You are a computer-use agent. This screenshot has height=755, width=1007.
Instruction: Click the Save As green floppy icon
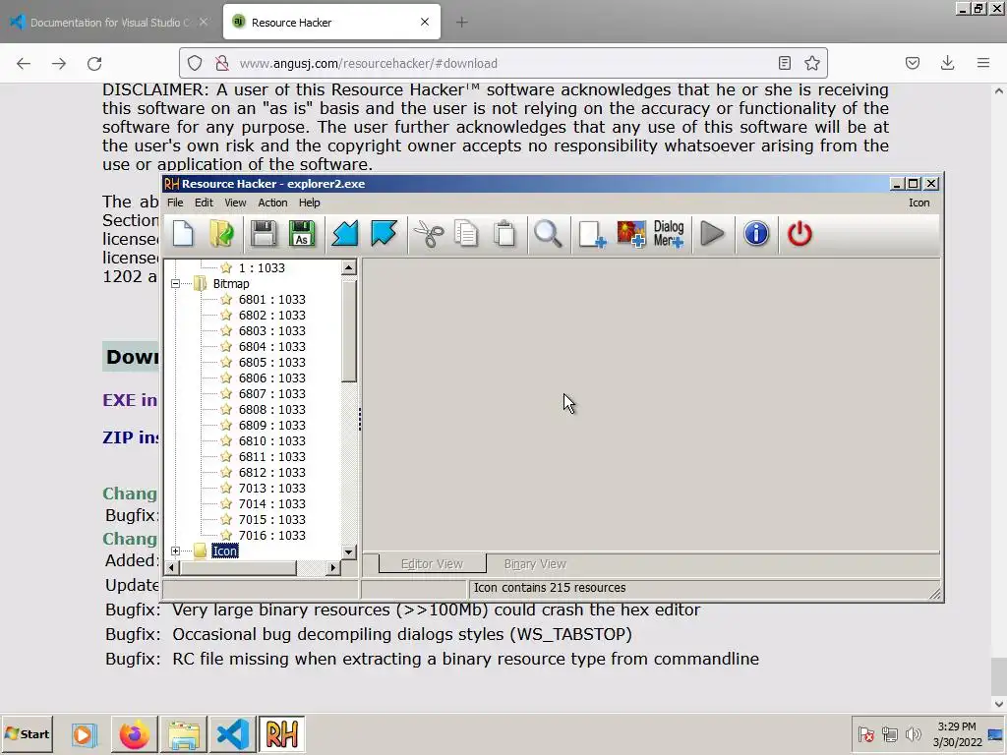(x=302, y=234)
